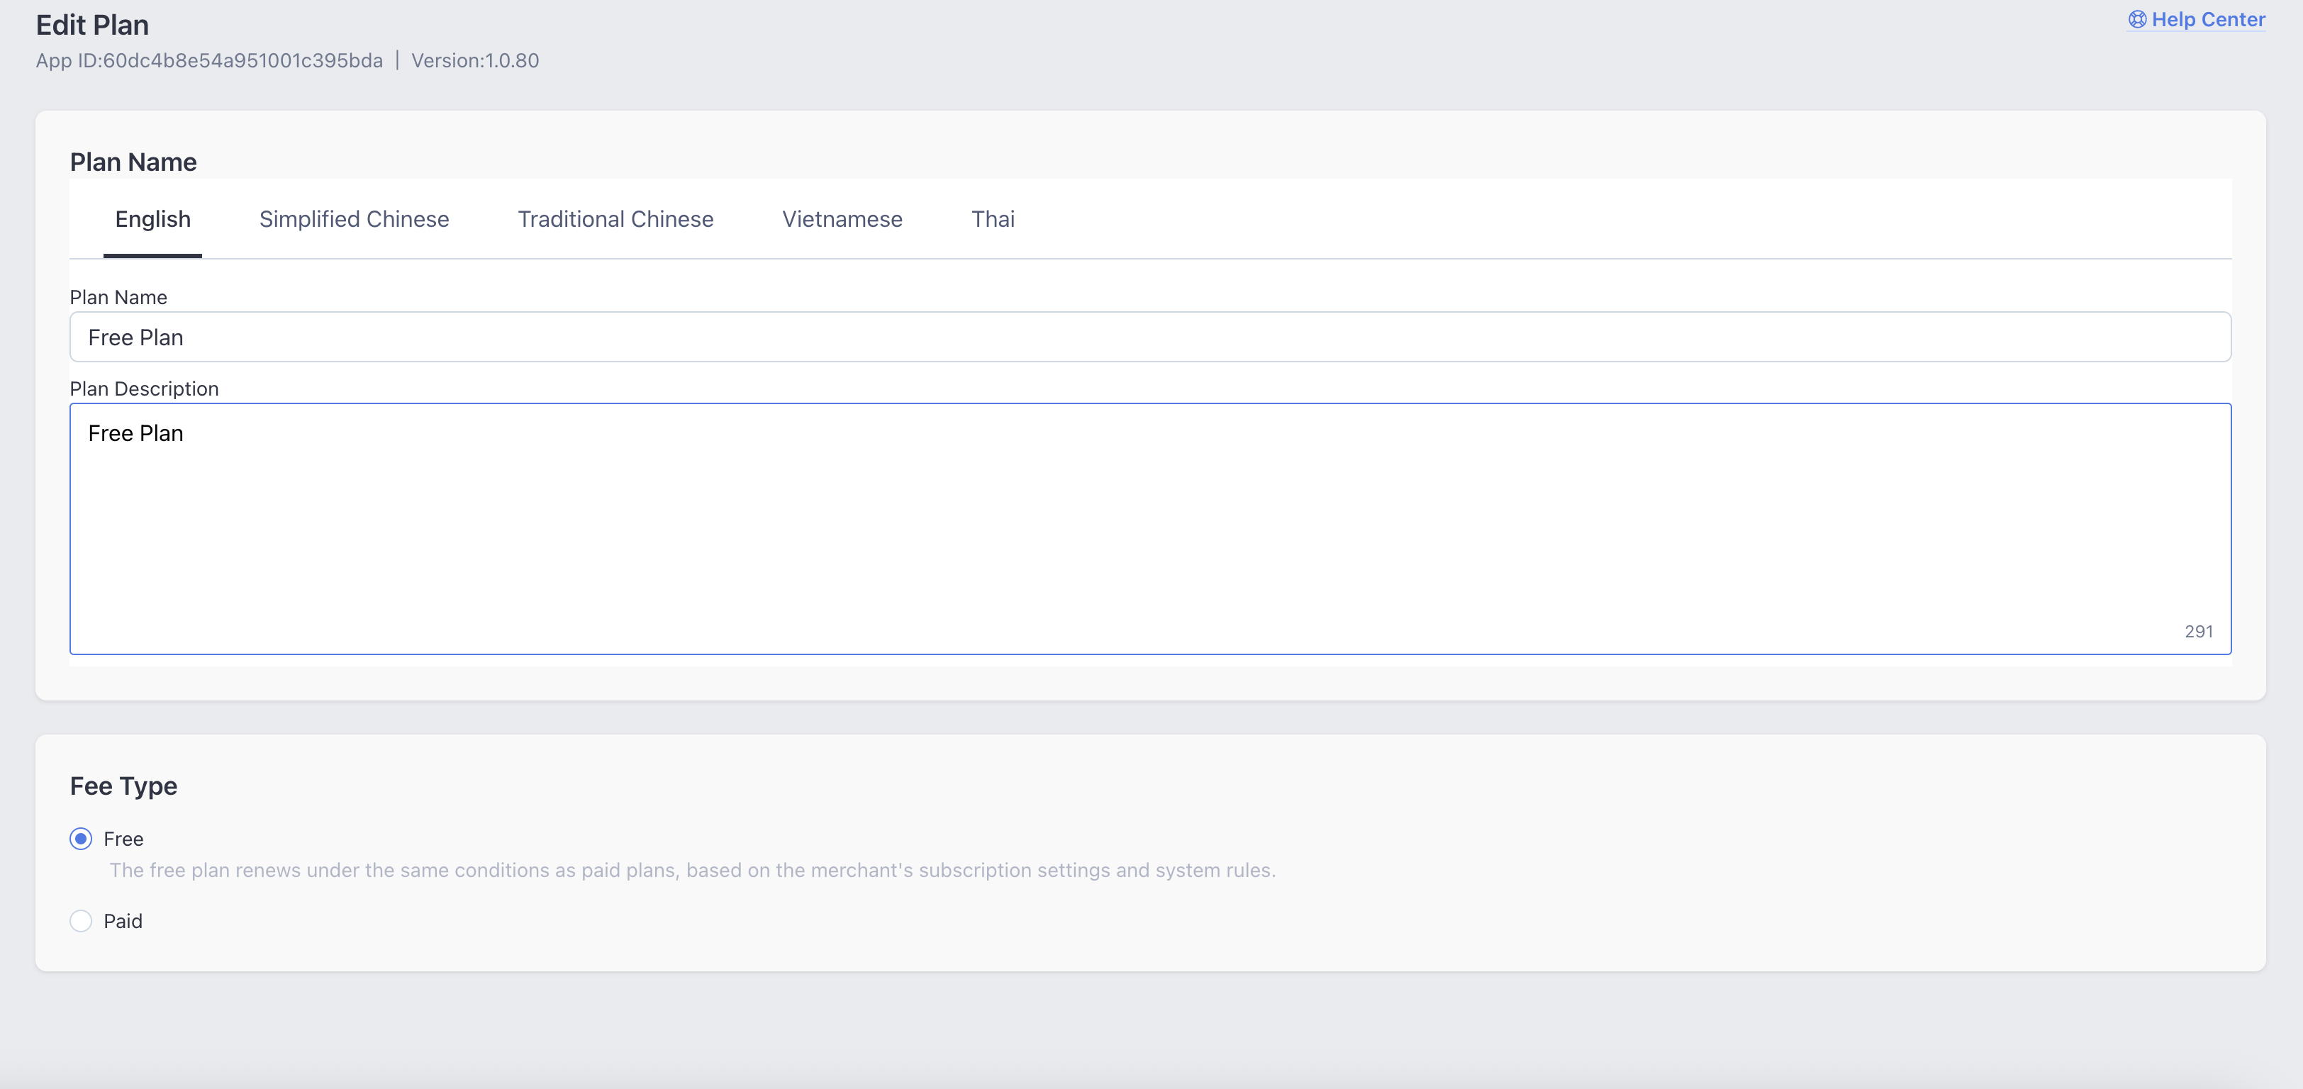Click the "Paid" option label text
2303x1089 pixels.
pos(123,921)
